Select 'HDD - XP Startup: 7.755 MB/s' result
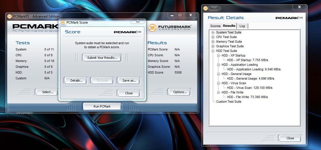Screen dimensions: 321x150 (247, 60)
